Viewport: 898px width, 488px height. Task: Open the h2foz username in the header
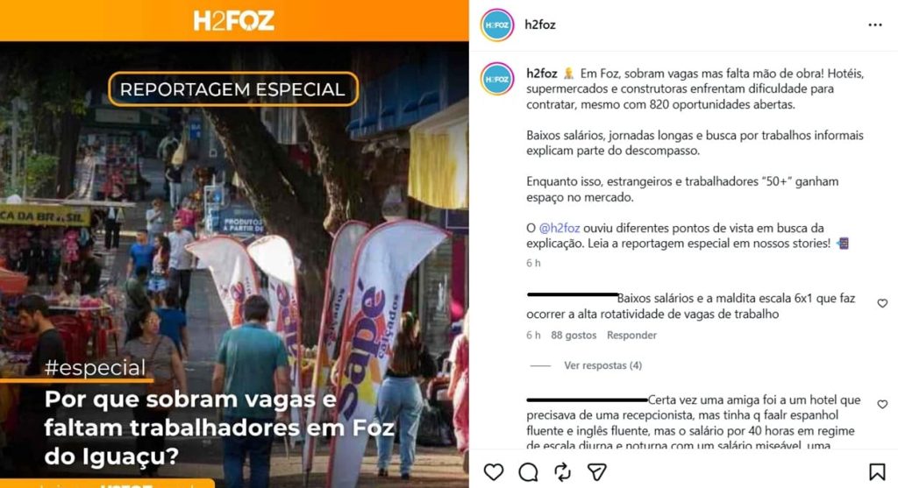pyautogui.click(x=540, y=25)
